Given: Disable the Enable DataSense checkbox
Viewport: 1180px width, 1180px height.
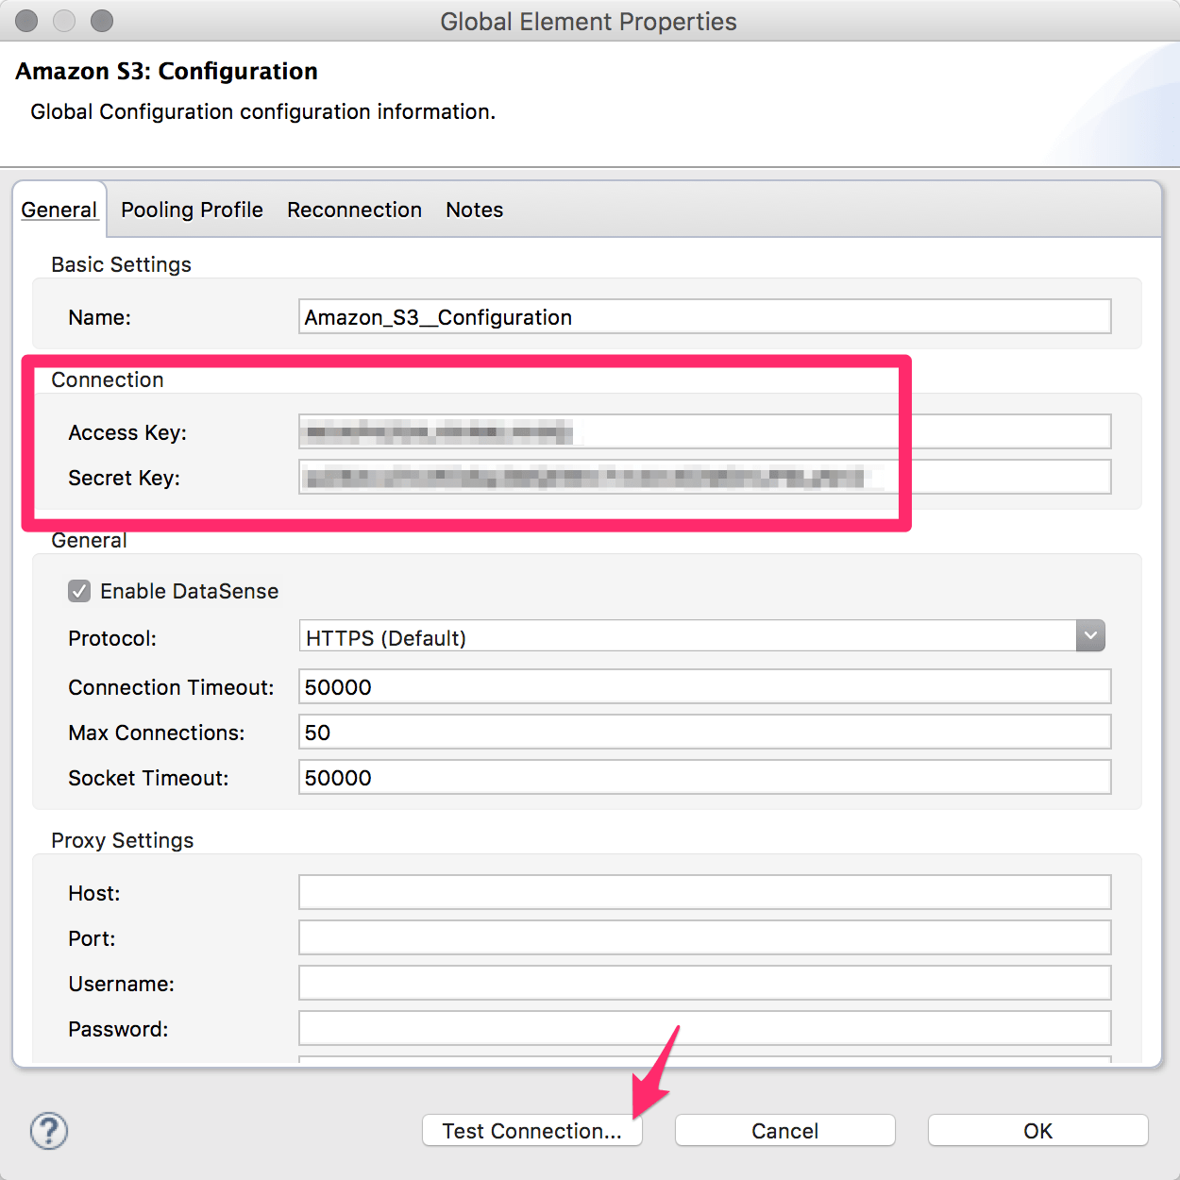Looking at the screenshot, I should pyautogui.click(x=79, y=591).
